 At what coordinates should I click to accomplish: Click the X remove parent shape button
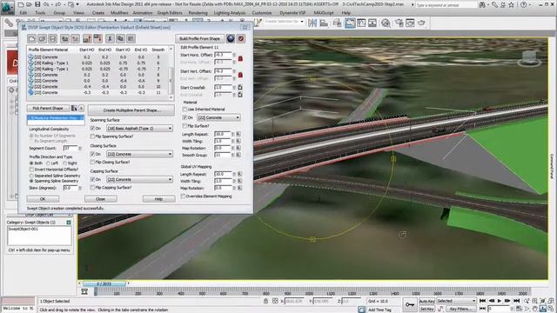click(81, 108)
